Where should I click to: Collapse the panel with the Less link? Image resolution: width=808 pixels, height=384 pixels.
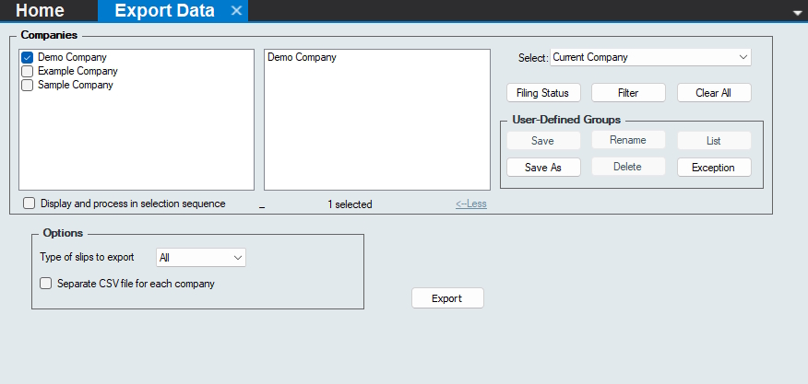point(470,204)
